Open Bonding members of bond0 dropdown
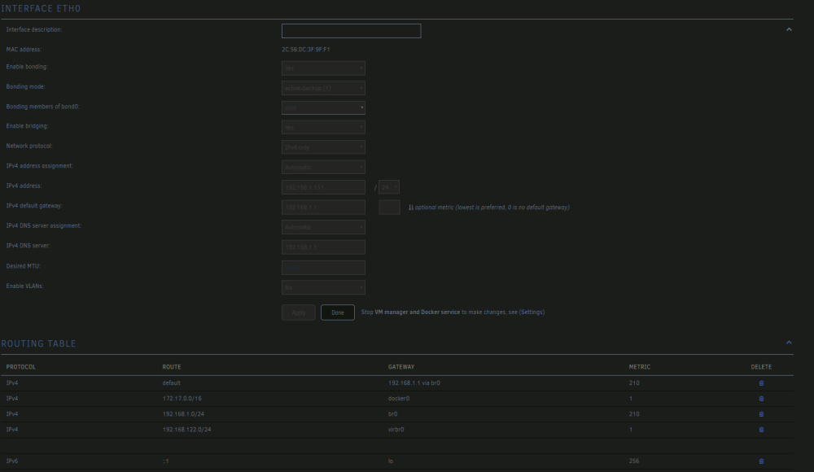814x472 pixels. point(323,107)
